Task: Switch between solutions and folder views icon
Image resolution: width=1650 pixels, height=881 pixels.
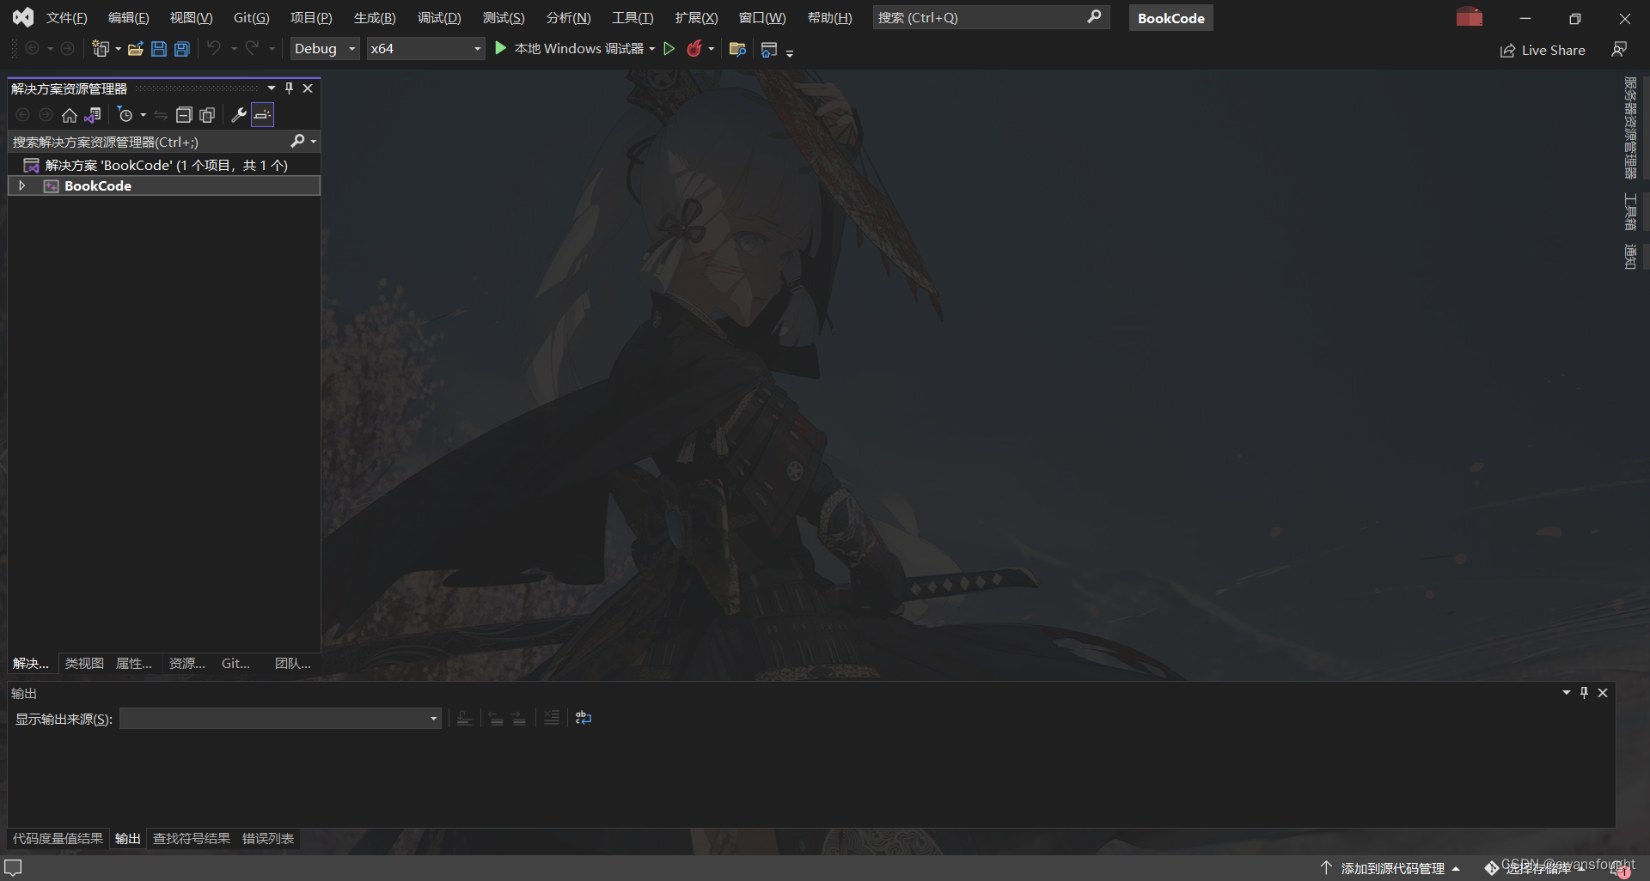Action: (x=93, y=115)
